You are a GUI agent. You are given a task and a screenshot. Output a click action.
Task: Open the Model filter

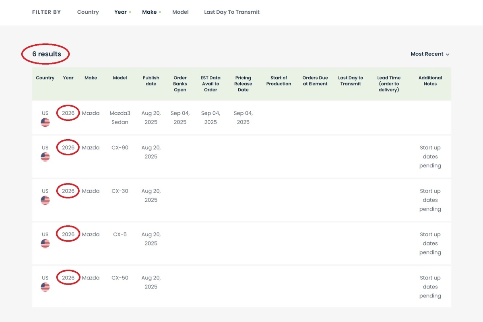pos(180,12)
